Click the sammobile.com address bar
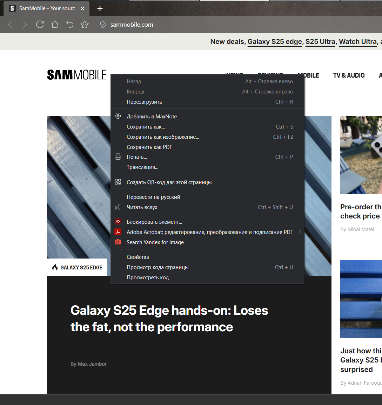 (132, 25)
